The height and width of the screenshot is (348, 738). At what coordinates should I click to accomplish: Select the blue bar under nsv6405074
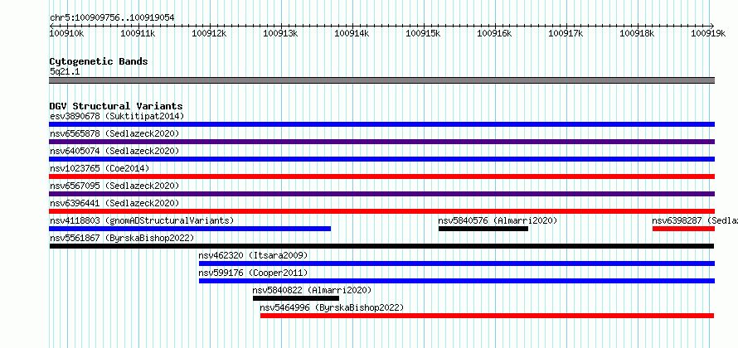click(381, 159)
